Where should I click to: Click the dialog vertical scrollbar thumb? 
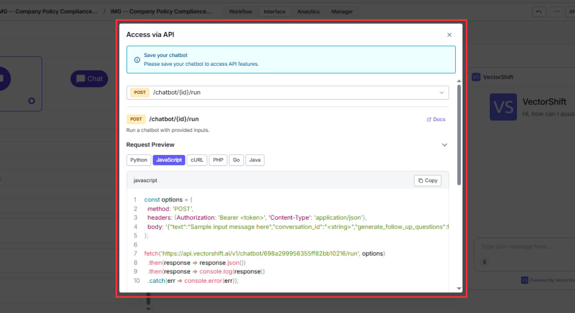click(459, 135)
